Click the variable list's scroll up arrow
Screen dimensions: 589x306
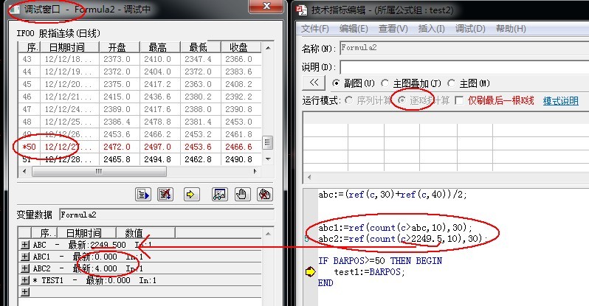268,234
